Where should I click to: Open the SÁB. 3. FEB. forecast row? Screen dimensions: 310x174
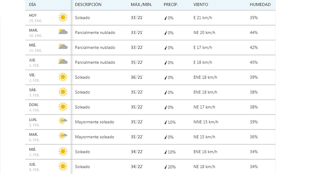150,92
